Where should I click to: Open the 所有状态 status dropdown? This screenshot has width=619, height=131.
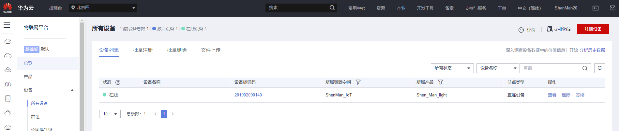point(452,68)
